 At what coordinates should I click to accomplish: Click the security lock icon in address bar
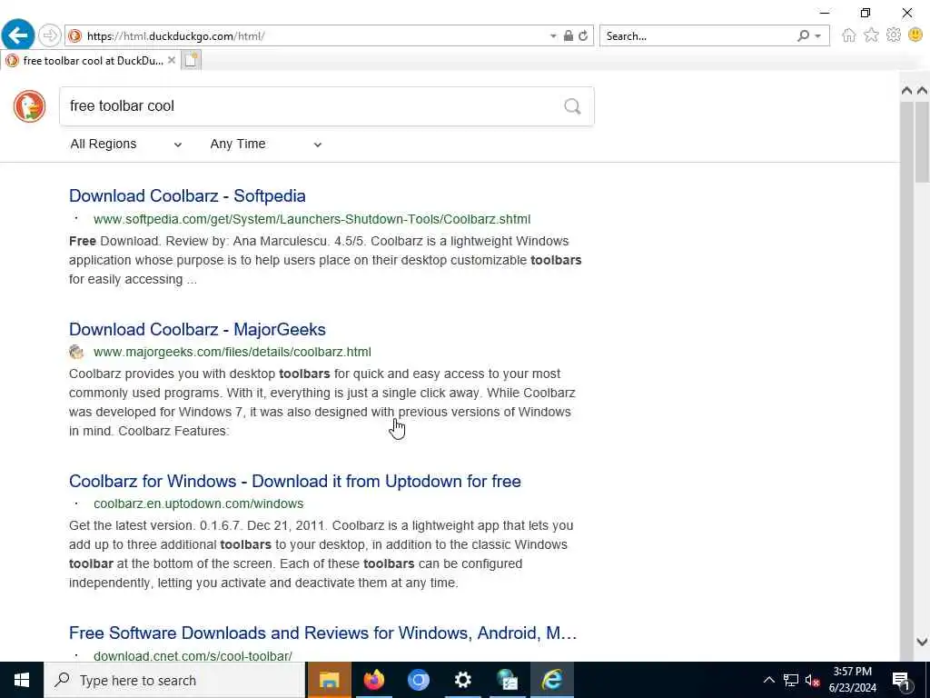(569, 36)
